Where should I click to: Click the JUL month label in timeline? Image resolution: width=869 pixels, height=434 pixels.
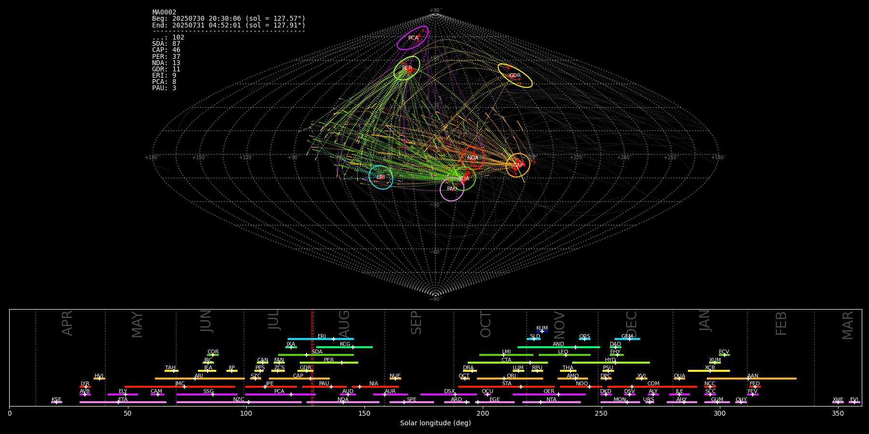point(273,320)
